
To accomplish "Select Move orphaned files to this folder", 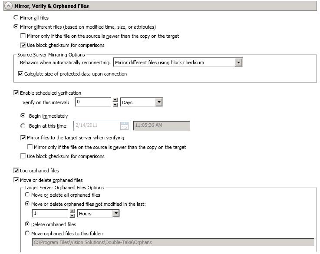I will click(x=27, y=233).
